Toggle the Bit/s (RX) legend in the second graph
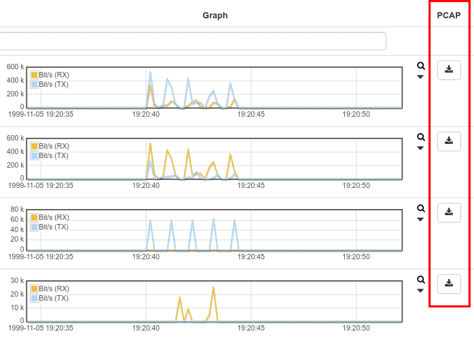474x338 pixels. [34, 147]
